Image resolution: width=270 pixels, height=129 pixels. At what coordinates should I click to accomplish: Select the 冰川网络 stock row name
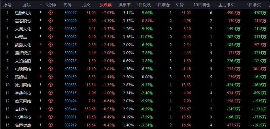pyautogui.click(x=23, y=85)
